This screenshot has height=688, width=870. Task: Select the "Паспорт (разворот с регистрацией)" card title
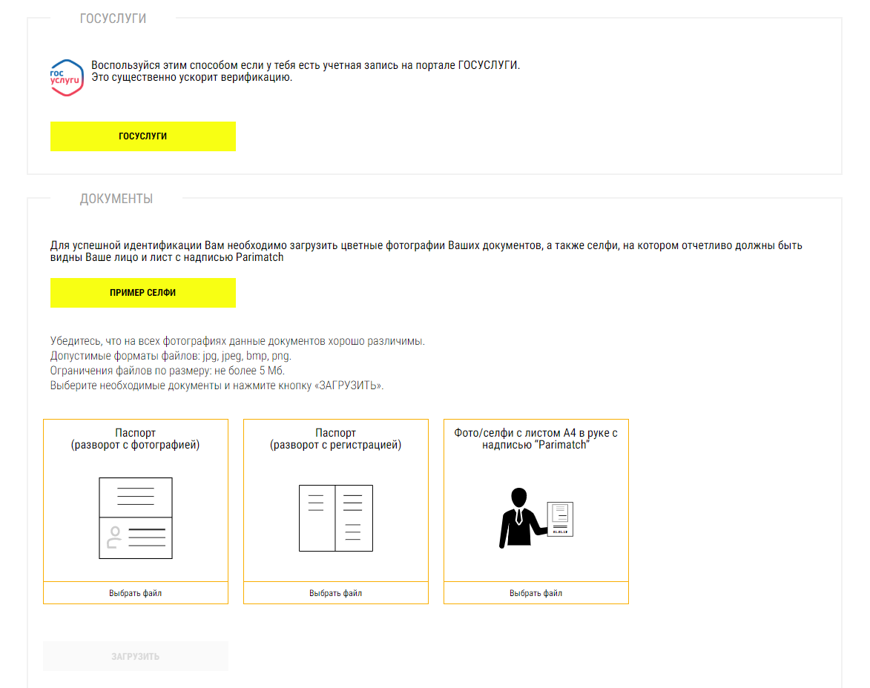[335, 439]
